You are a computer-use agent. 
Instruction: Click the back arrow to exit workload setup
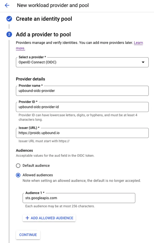coord(7,5)
